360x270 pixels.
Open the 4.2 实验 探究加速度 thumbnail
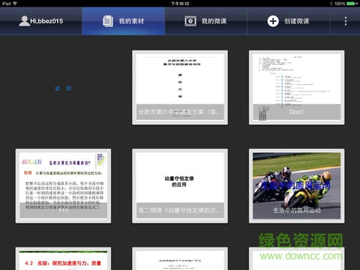click(x=63, y=259)
